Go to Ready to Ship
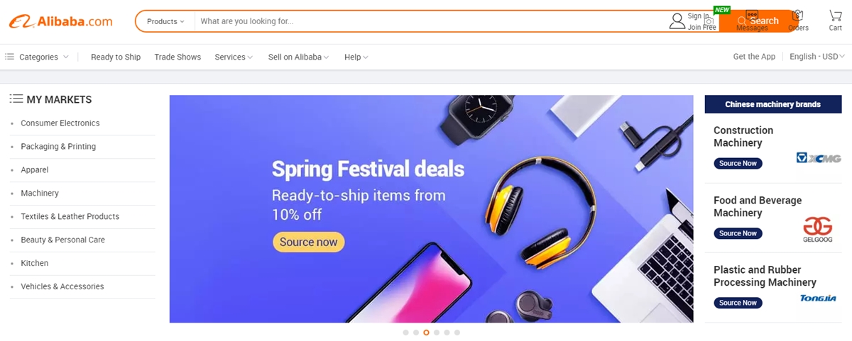Screen dimensions: 852x341 tap(116, 57)
